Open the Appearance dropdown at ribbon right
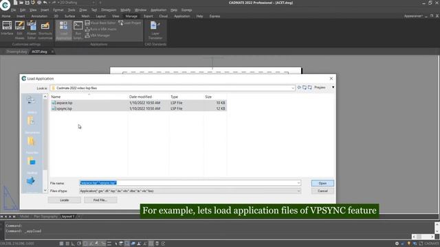Image resolution: width=440 pixels, height=247 pixels. (x=413, y=16)
